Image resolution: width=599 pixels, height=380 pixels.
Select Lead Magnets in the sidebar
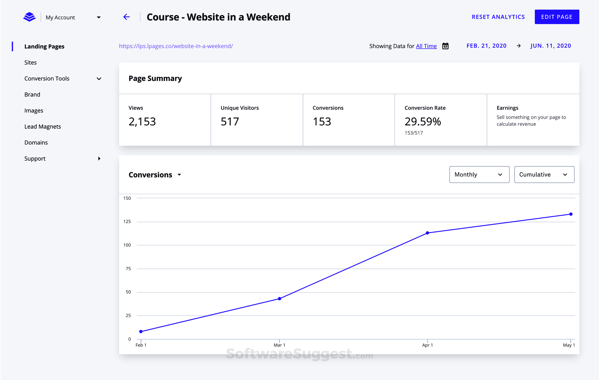point(43,126)
